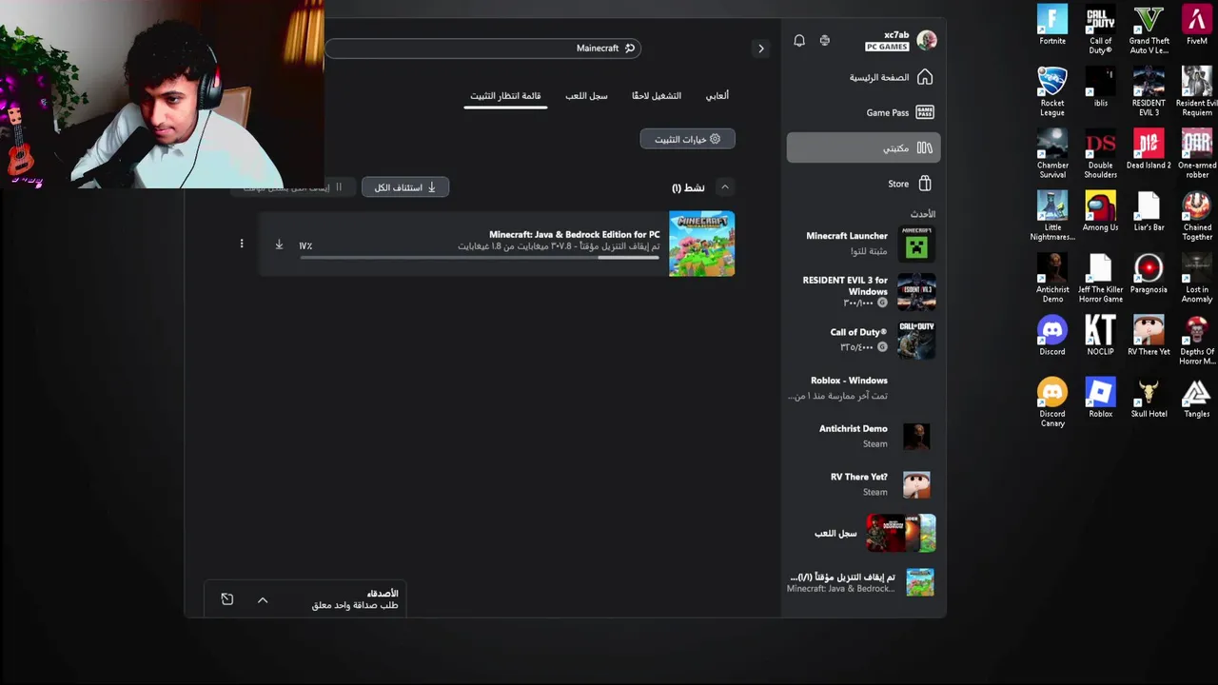Click the Grand Theft Auto V desktop icon
This screenshot has width=1218, height=685.
[1149, 29]
